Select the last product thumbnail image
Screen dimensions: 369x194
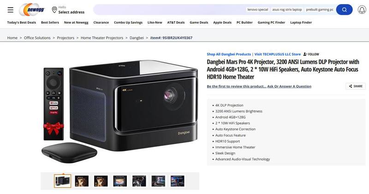click(x=178, y=181)
